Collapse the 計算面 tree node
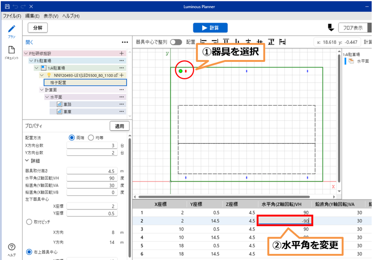 pos(42,90)
